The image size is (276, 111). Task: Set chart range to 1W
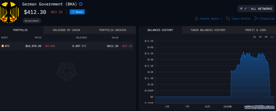tap(254, 37)
